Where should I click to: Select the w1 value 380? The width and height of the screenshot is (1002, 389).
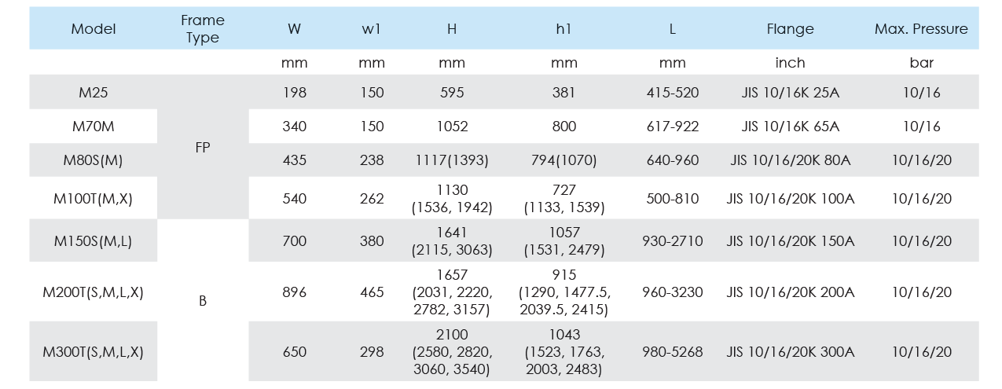click(372, 241)
